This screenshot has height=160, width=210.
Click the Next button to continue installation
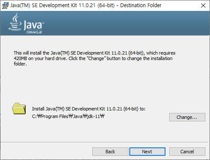(147, 152)
